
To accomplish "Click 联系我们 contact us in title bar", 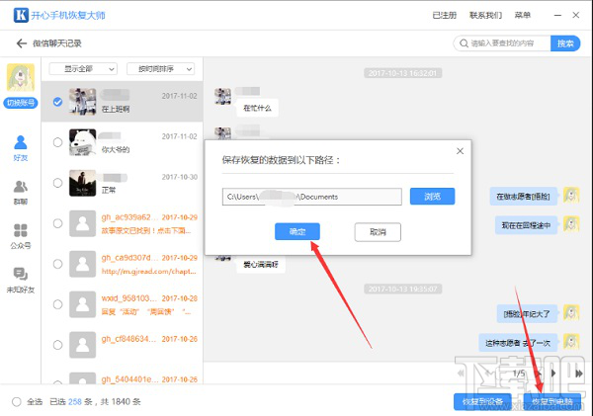I will pos(486,15).
